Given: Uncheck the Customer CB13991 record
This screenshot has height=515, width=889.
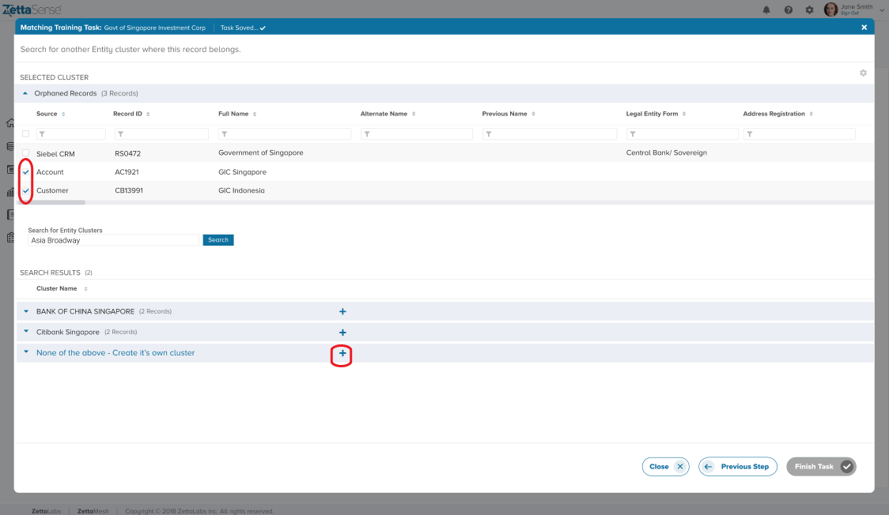Looking at the screenshot, I should coord(26,190).
